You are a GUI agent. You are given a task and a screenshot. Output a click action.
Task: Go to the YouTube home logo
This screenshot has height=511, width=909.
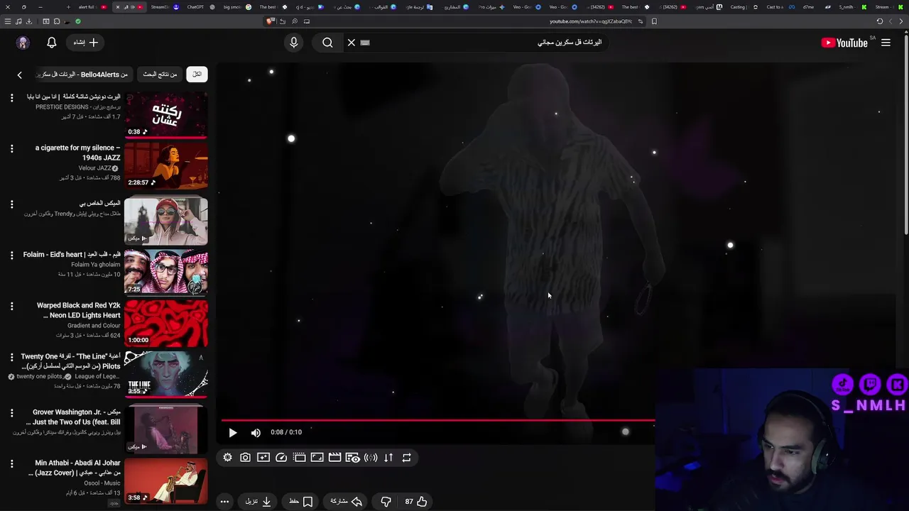tap(844, 43)
